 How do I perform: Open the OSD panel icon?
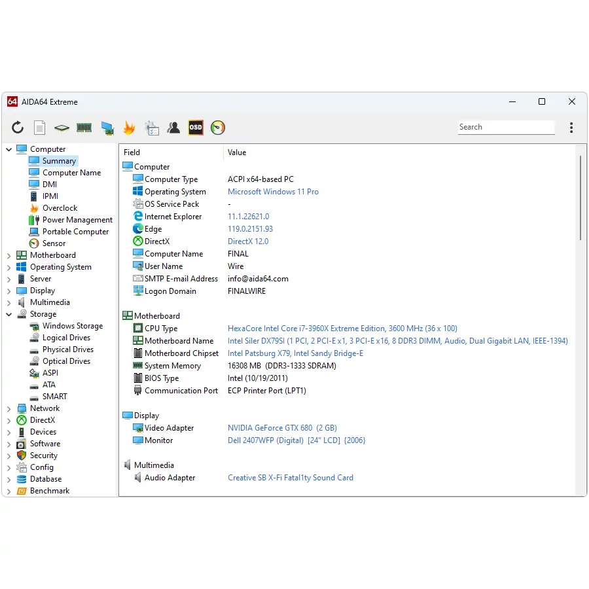[x=196, y=128]
